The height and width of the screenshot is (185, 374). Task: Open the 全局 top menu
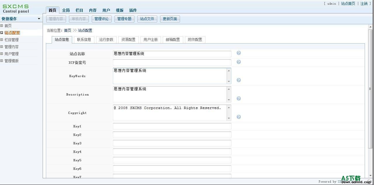[66, 10]
